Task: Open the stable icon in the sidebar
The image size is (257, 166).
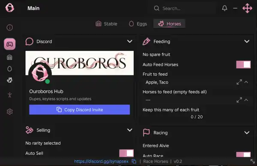Action: (x=9, y=57)
